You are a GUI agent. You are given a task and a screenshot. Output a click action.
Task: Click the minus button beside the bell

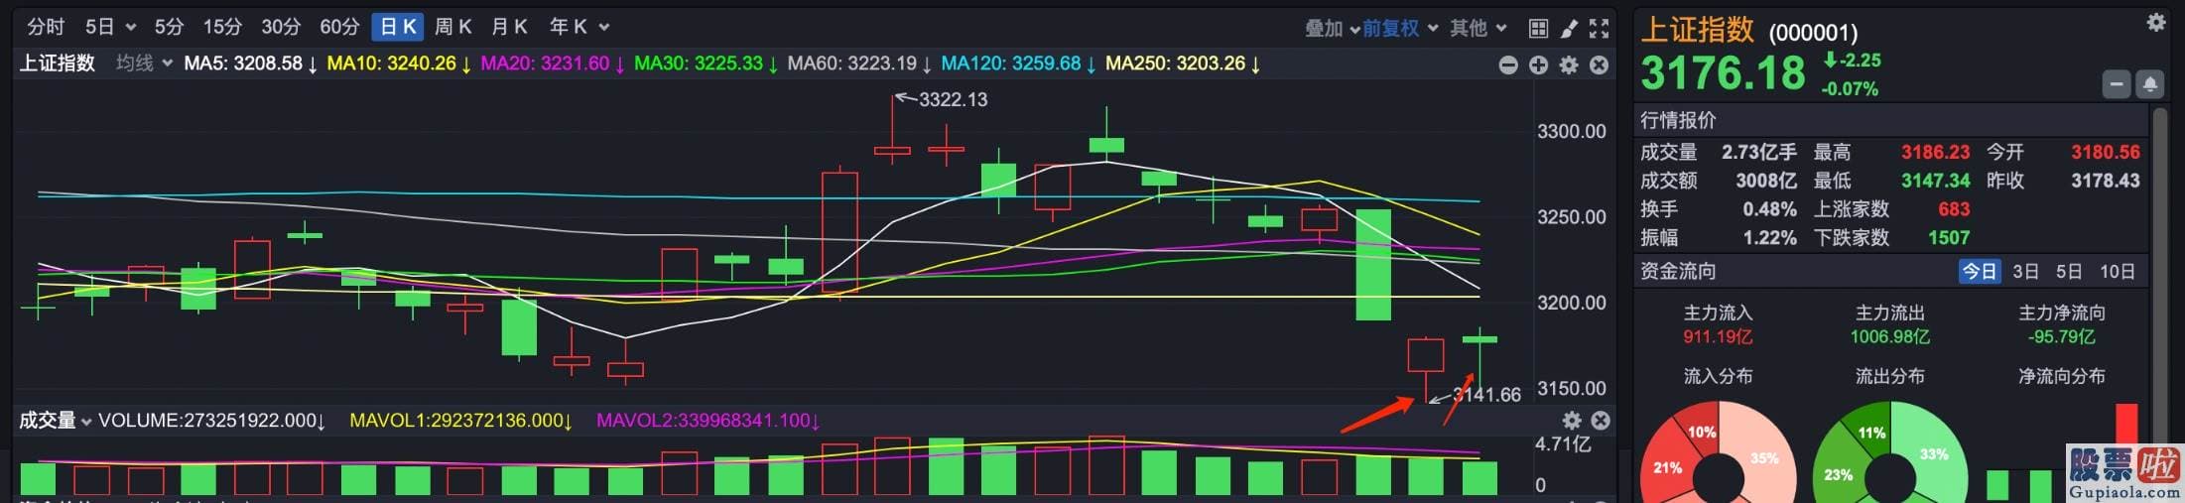[2117, 84]
